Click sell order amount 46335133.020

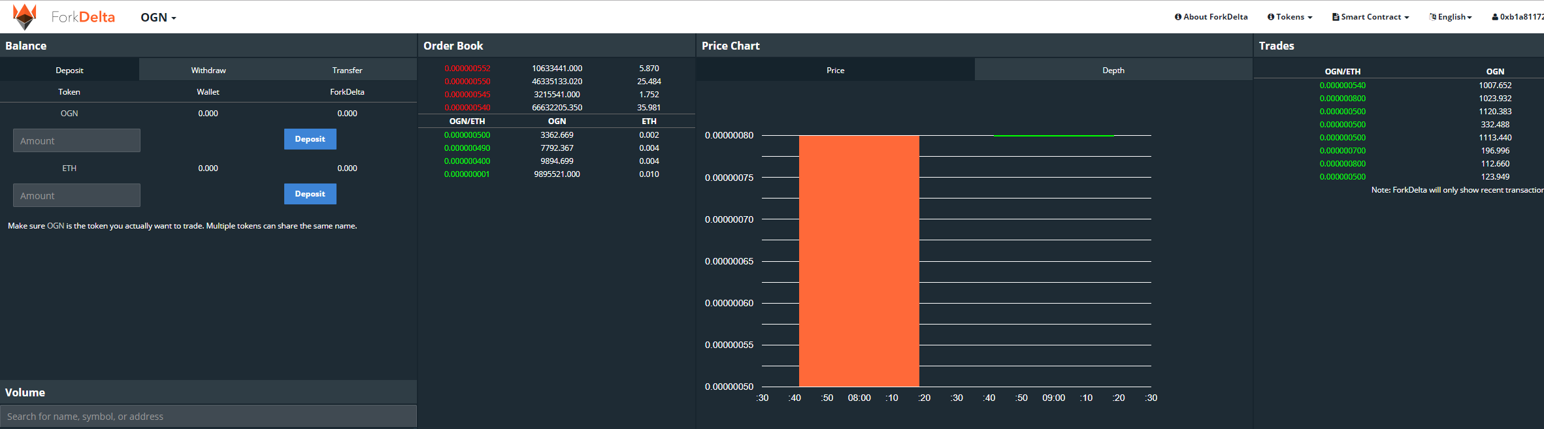coord(557,81)
